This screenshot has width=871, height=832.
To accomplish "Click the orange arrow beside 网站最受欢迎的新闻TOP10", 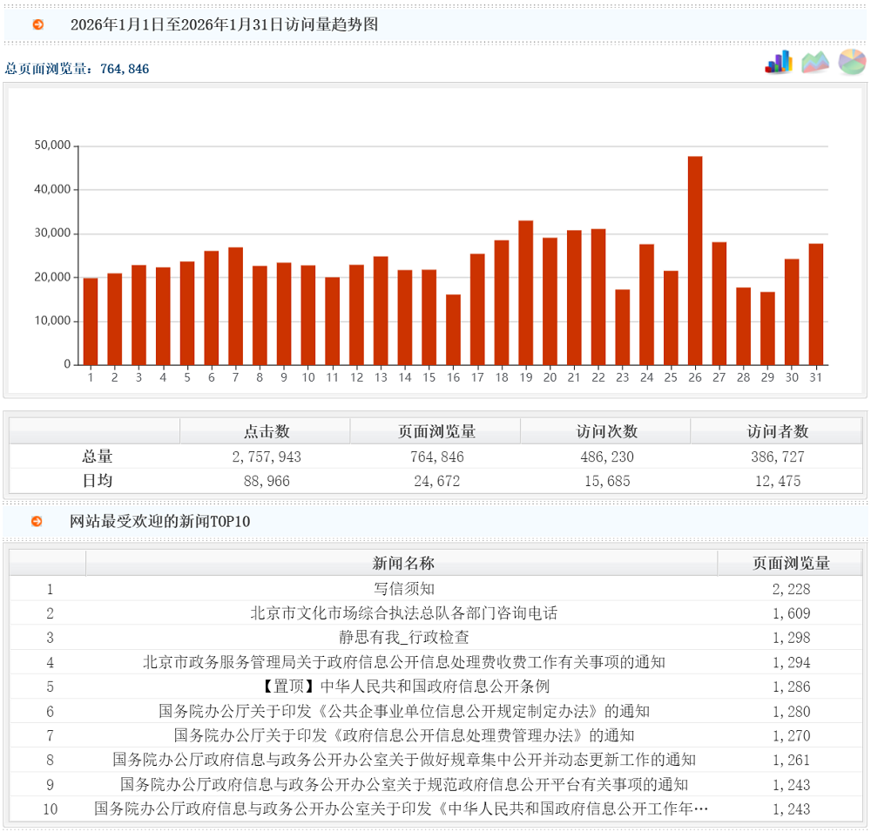I will coord(37,521).
